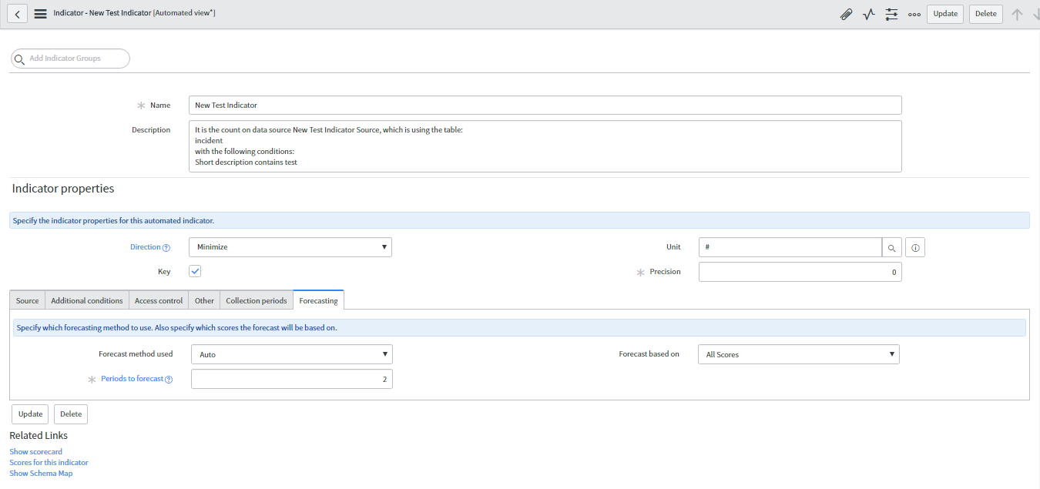Viewport: 1040px width, 489px height.
Task: Toggle the Key checkbox
Action: pyautogui.click(x=195, y=271)
